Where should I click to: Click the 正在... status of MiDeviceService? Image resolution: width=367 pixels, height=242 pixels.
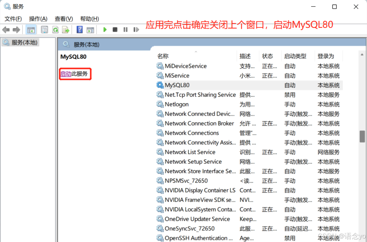269,66
